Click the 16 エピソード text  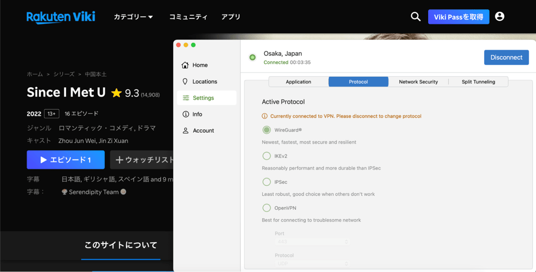coord(81,113)
